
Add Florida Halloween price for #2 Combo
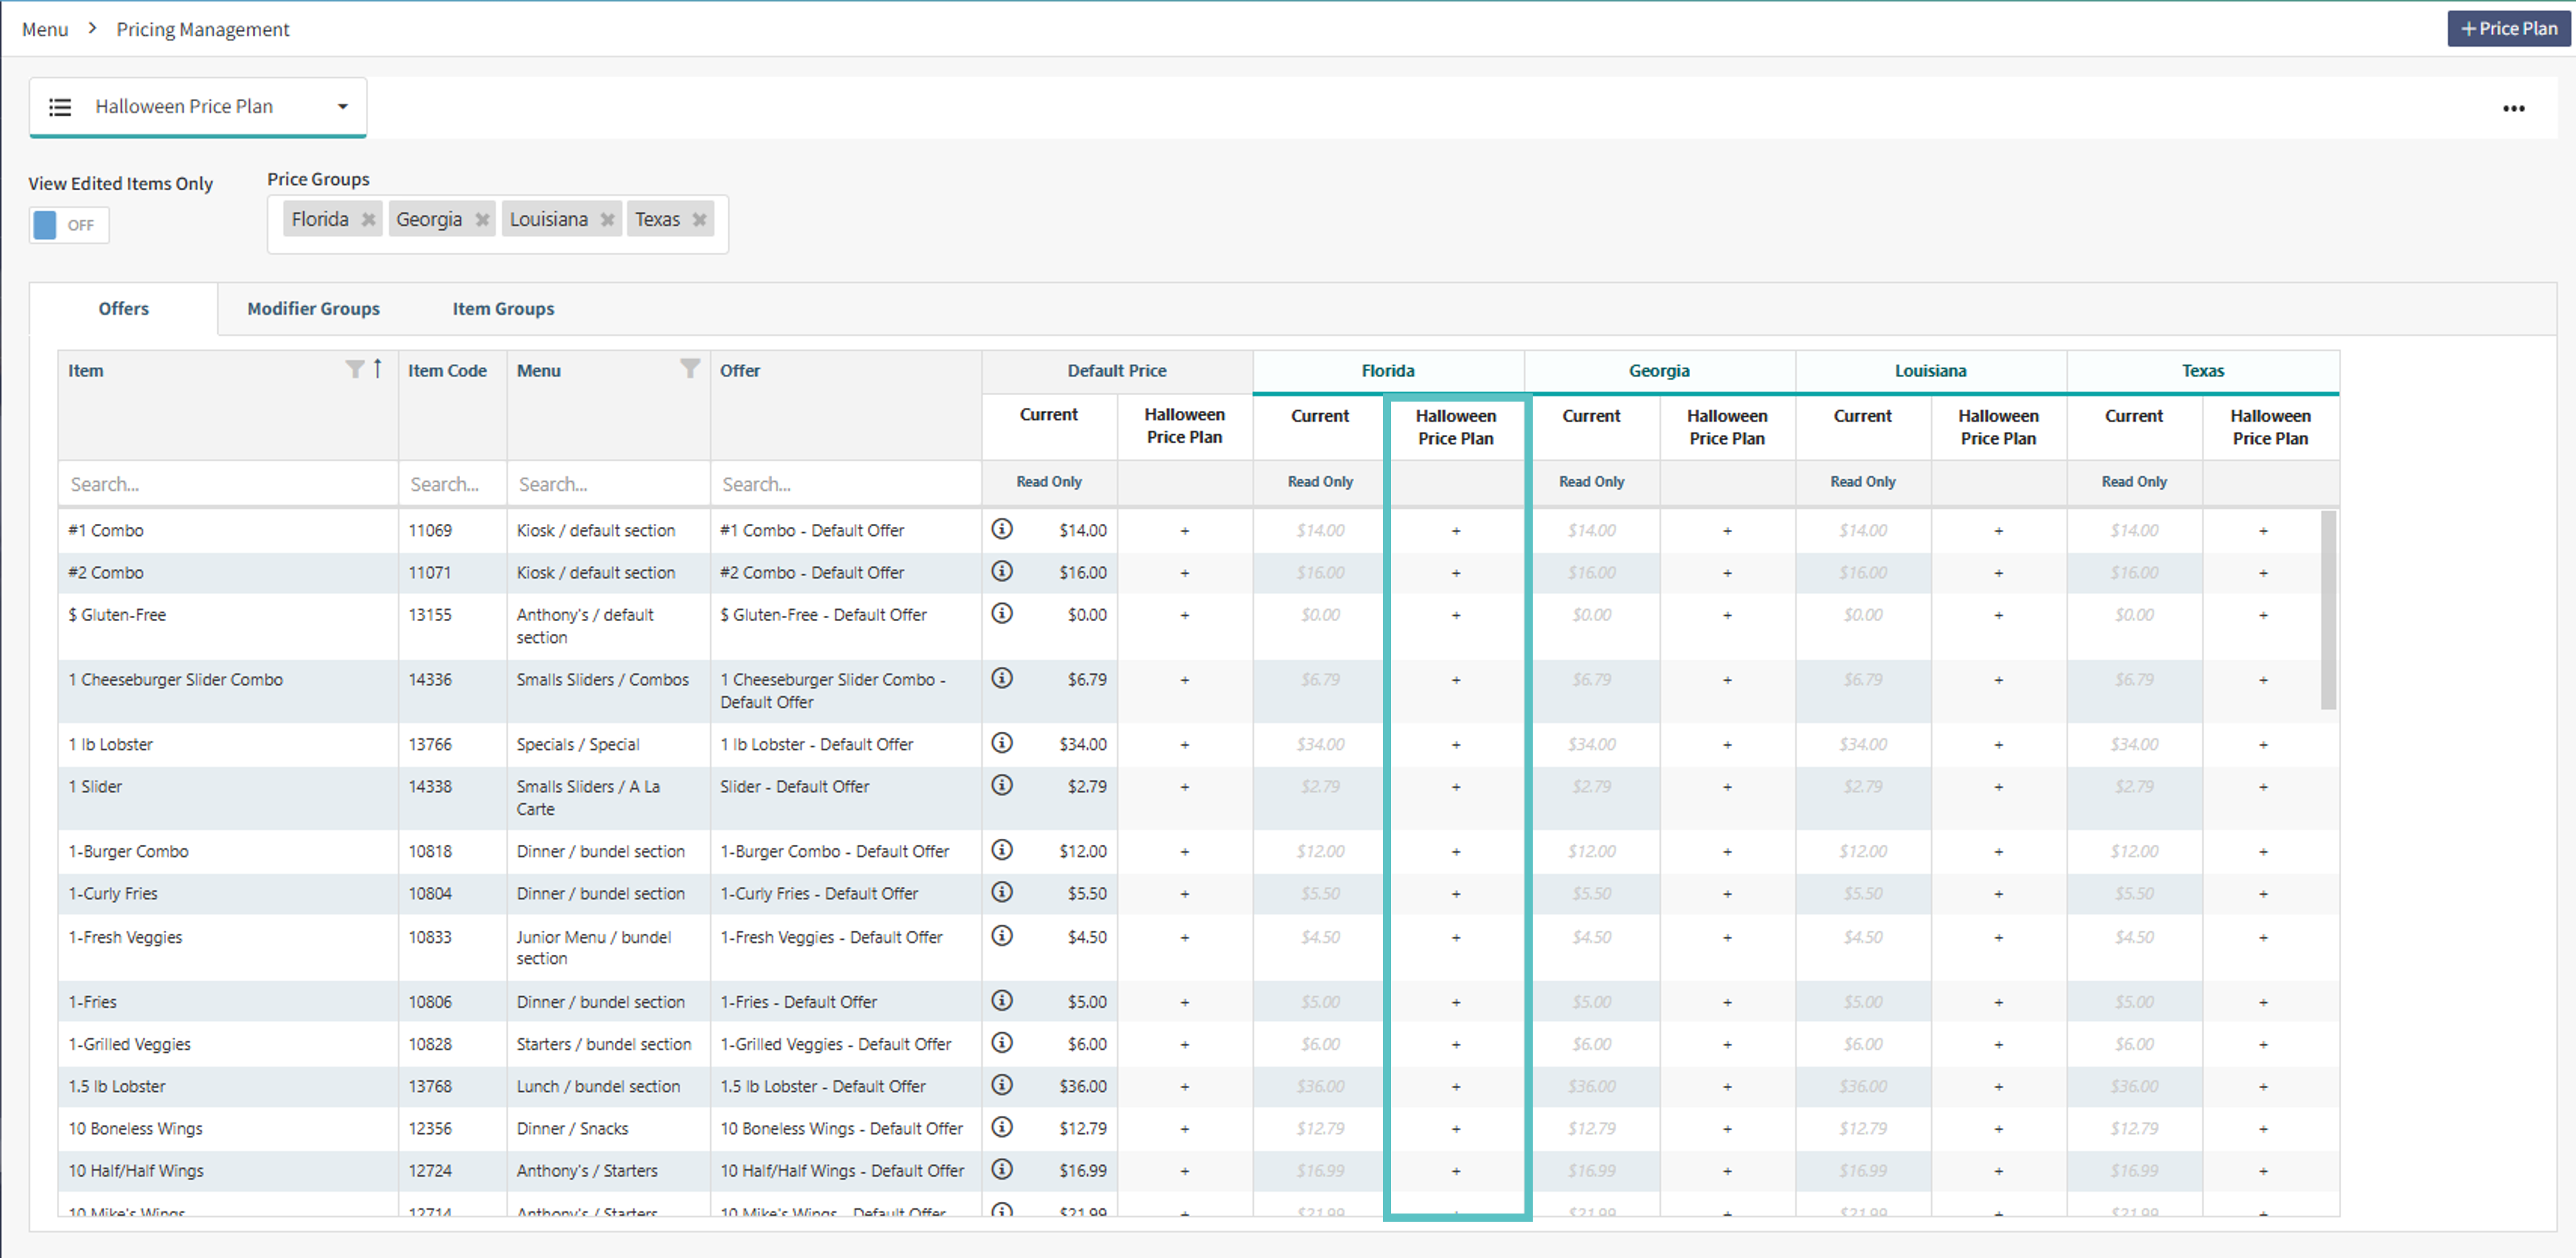point(1455,573)
